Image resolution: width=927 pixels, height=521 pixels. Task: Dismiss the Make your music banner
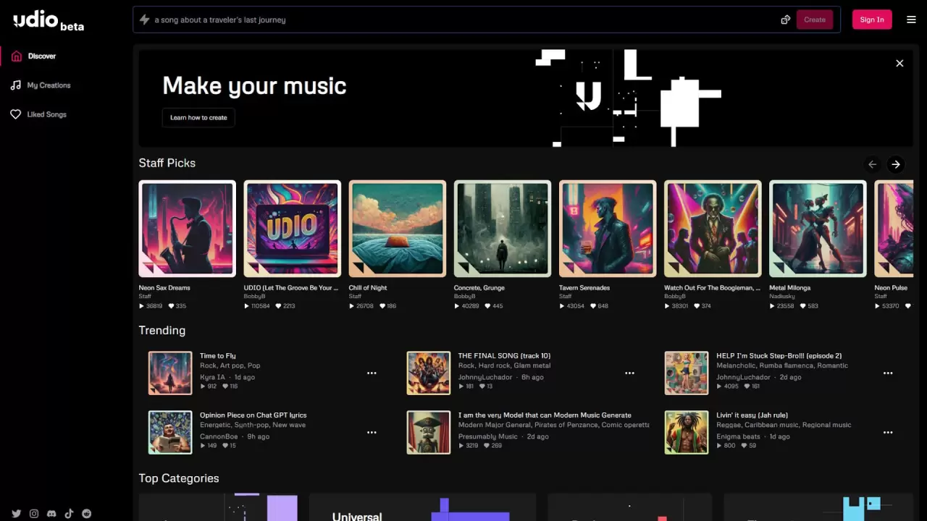click(899, 64)
